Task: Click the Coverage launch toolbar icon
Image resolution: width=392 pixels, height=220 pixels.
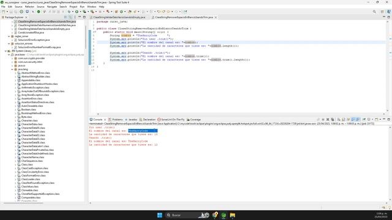Action: coord(85,12)
